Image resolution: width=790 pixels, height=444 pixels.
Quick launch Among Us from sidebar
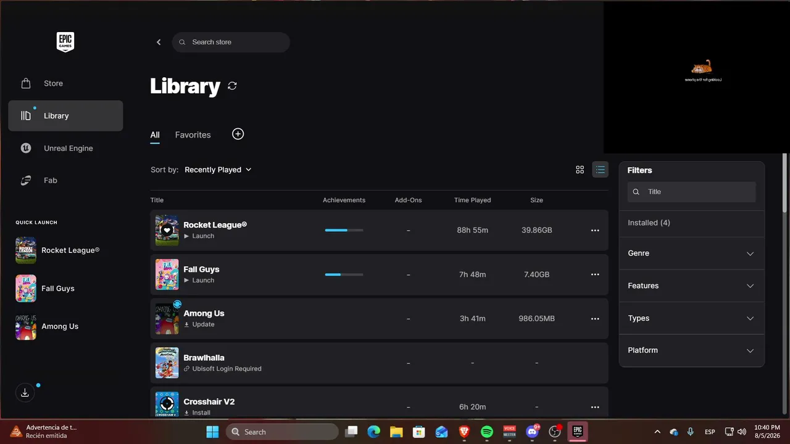pyautogui.click(x=48, y=326)
